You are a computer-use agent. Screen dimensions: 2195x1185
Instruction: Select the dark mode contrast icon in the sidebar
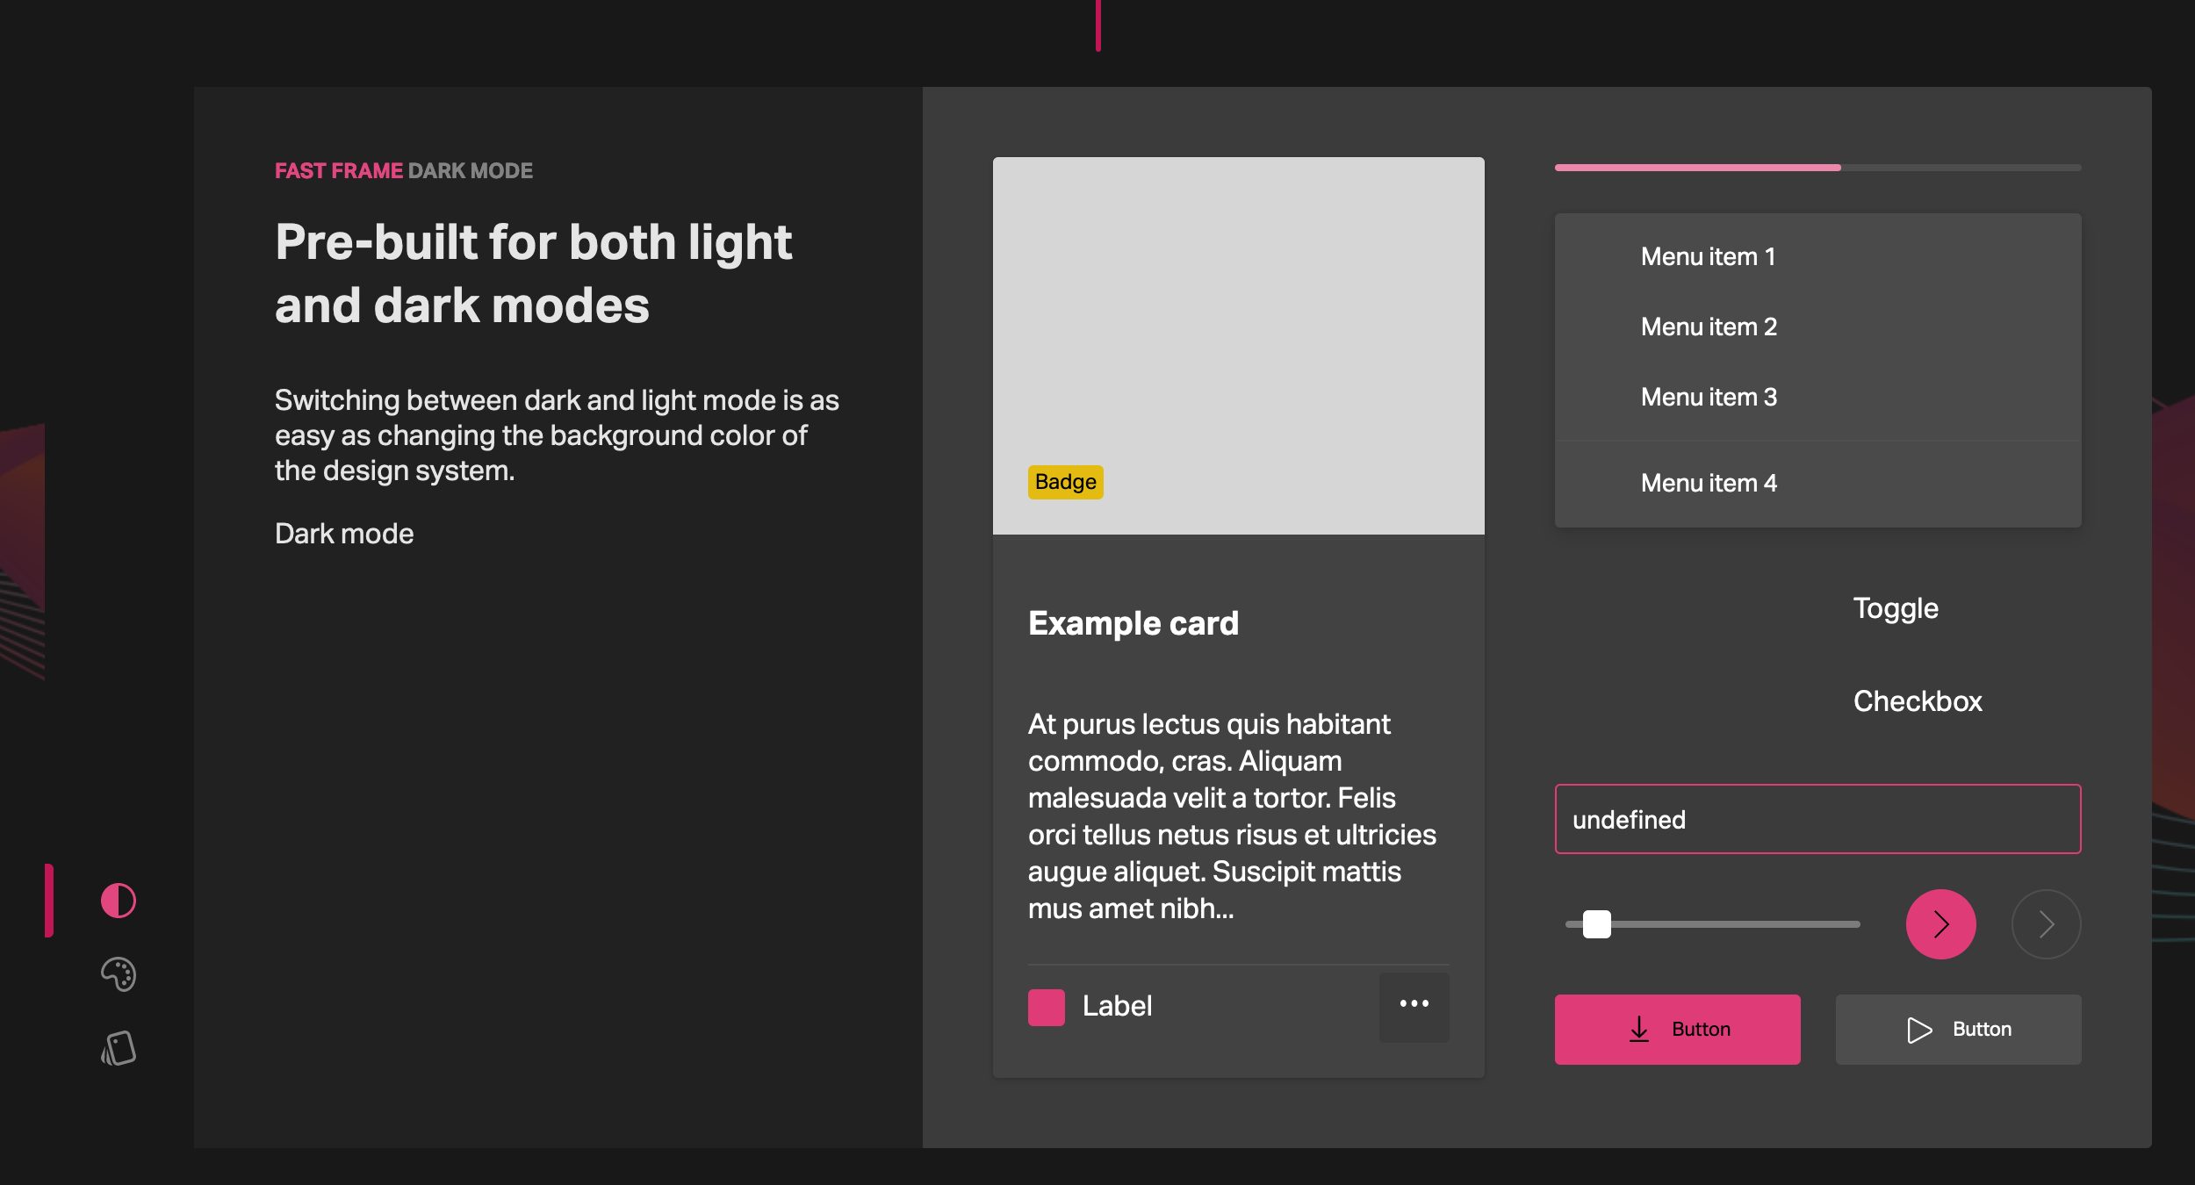click(118, 900)
